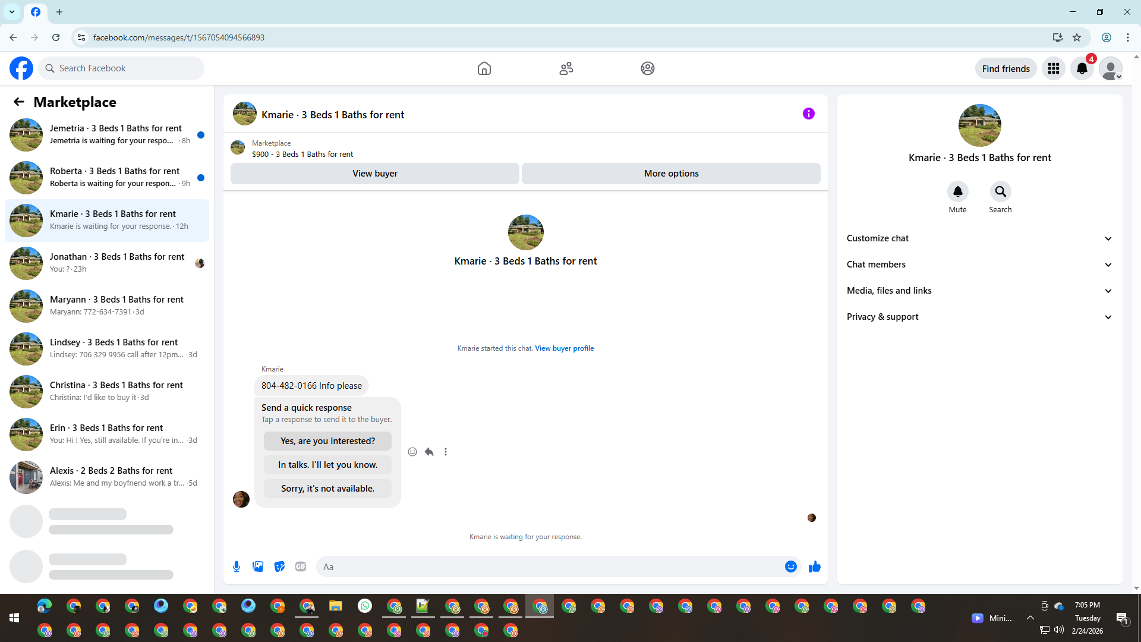Open the emoji picker in message box

pos(790,567)
